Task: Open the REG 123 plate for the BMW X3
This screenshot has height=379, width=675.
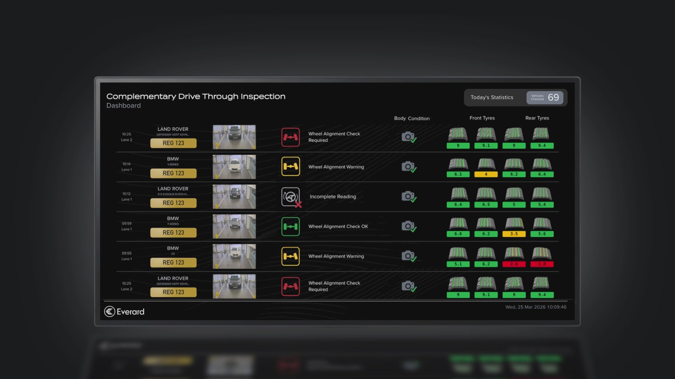Action: 173,262
